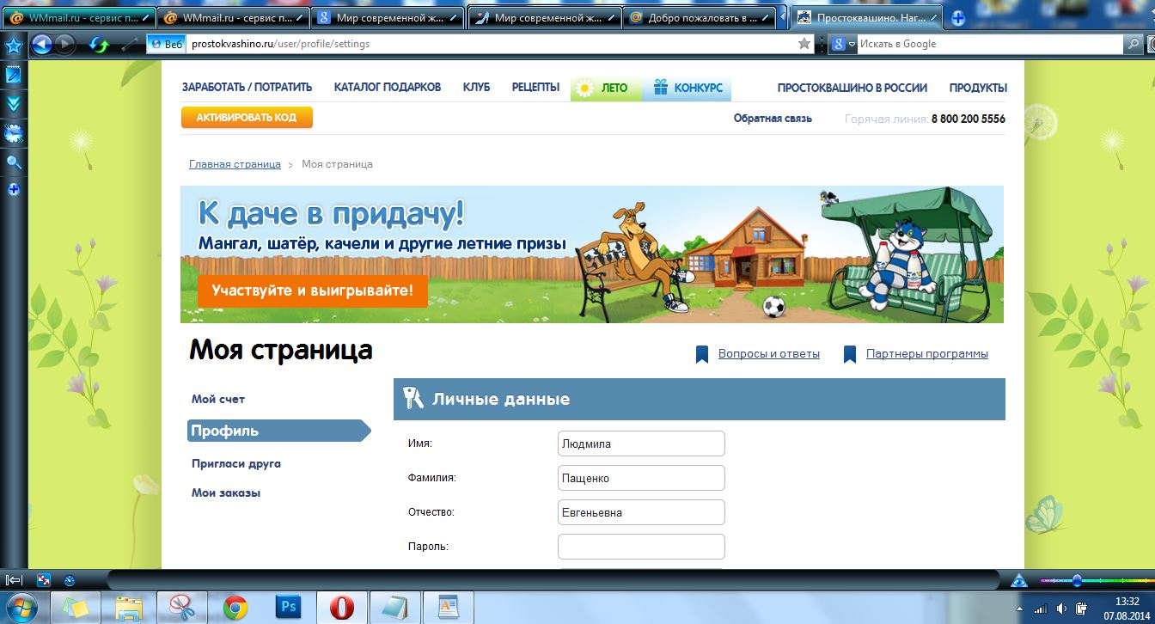Screen dimensions: 1155x624
Task: Open the downloads double-arrow icon in the sidebar
Action: (14, 104)
